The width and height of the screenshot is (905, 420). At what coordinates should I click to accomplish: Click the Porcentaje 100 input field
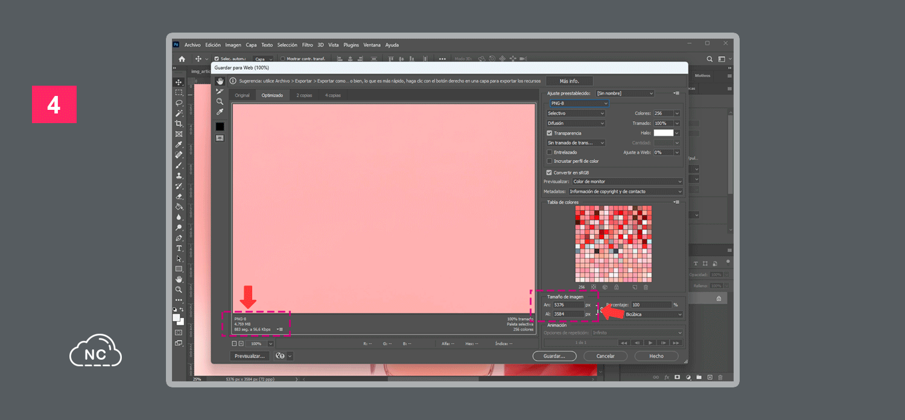click(x=651, y=305)
